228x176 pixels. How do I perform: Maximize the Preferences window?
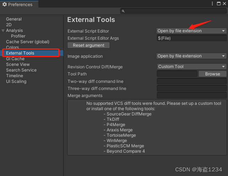click(218, 4)
